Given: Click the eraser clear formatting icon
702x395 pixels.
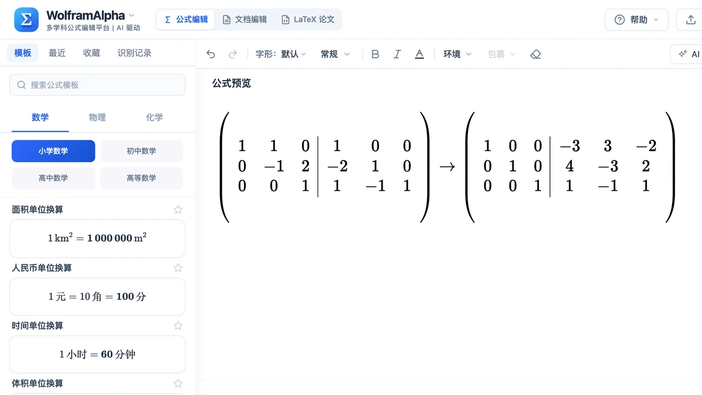Looking at the screenshot, I should pyautogui.click(x=535, y=54).
